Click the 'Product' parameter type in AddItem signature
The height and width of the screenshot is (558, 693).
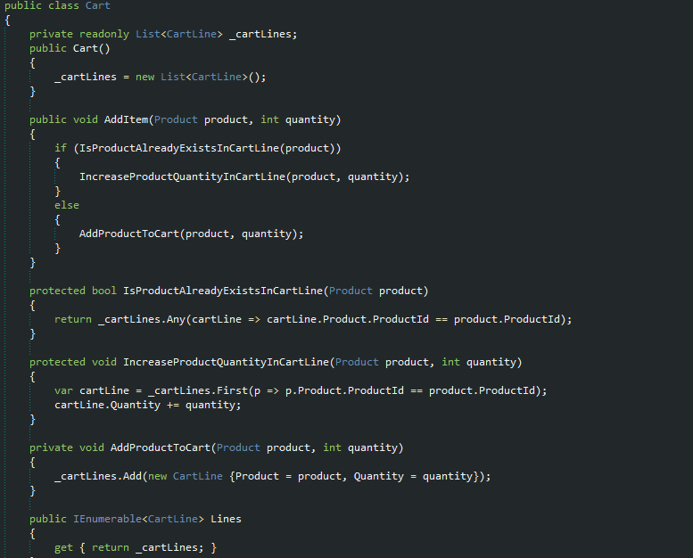coord(176,119)
